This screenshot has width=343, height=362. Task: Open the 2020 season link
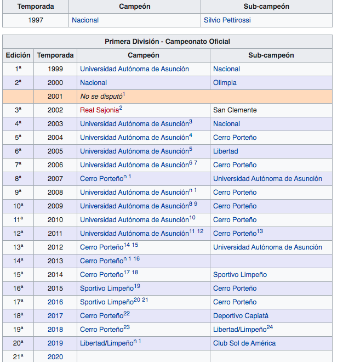(55, 357)
